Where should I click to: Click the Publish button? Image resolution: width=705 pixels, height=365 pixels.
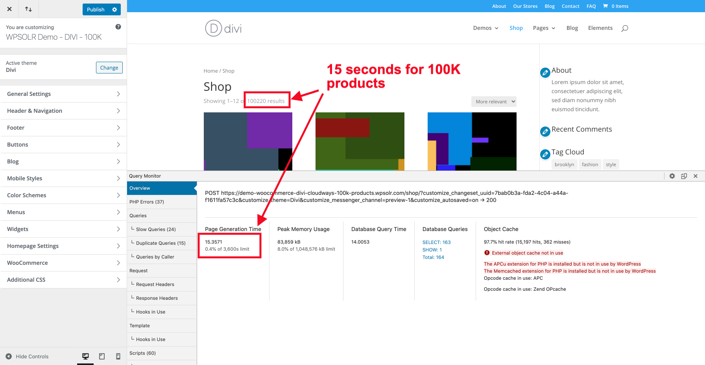[96, 9]
